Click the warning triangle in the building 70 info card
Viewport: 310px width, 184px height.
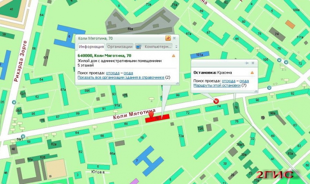pos(174,56)
